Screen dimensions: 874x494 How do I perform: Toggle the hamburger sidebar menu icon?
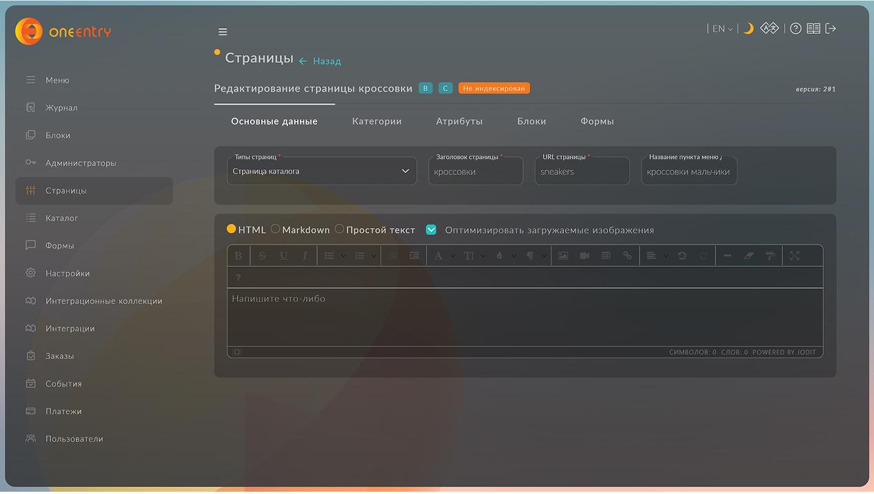click(223, 32)
